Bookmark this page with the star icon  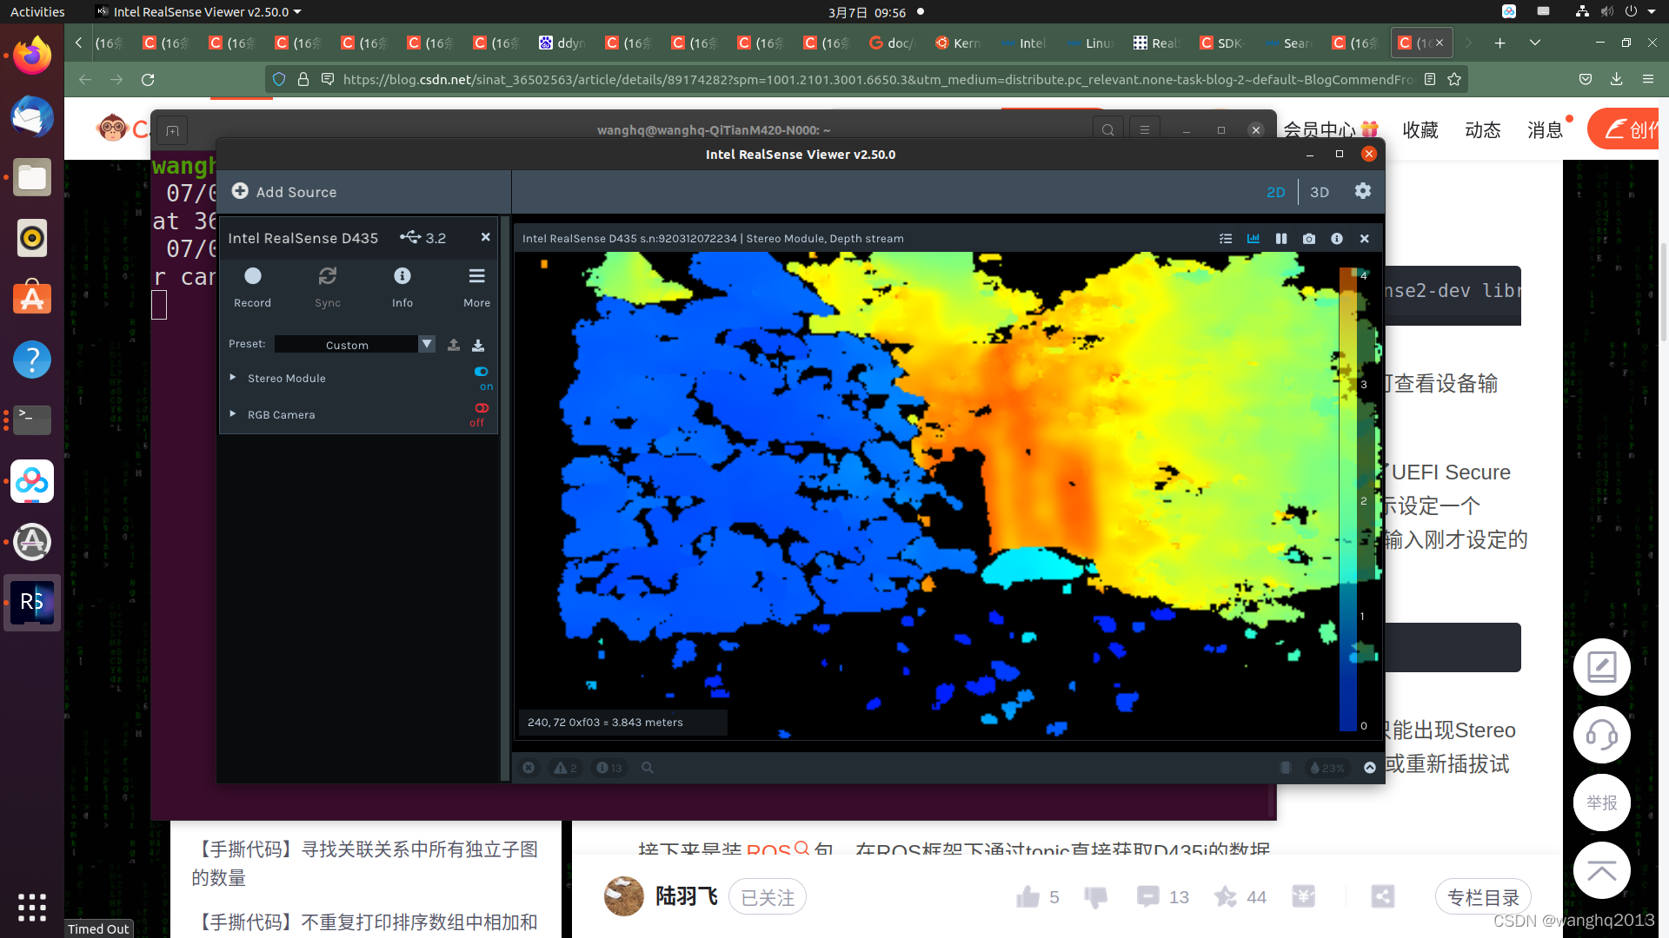(x=1454, y=79)
